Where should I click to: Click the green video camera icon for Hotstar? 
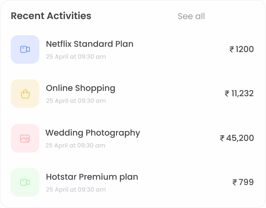tap(25, 182)
